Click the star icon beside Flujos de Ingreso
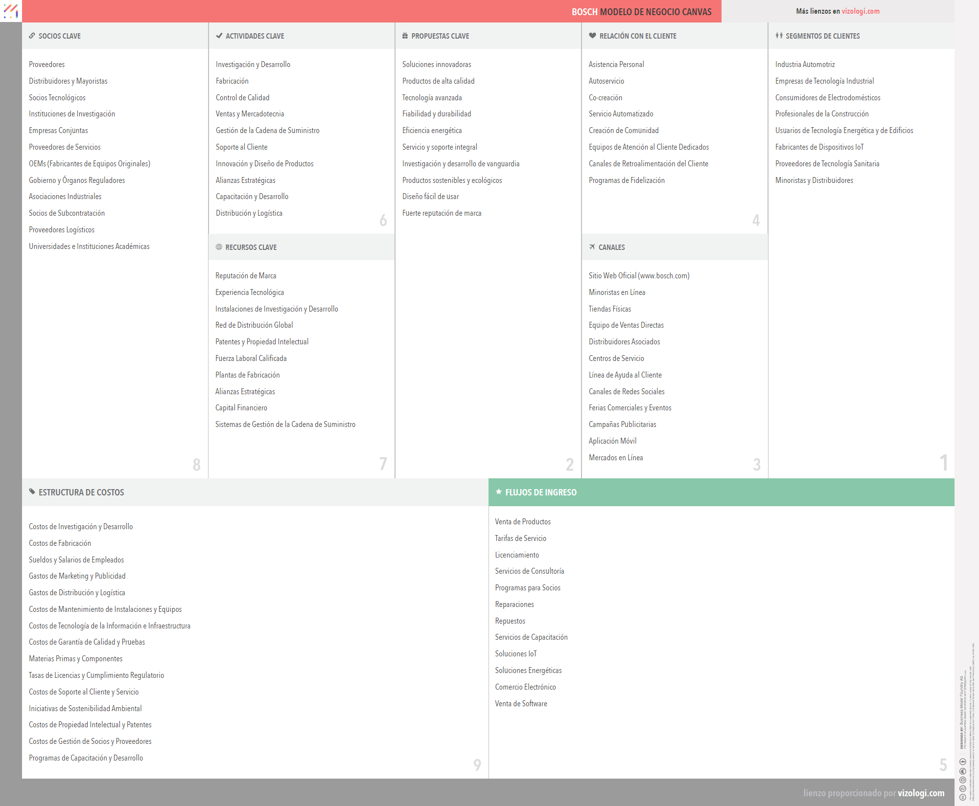 pyautogui.click(x=498, y=492)
